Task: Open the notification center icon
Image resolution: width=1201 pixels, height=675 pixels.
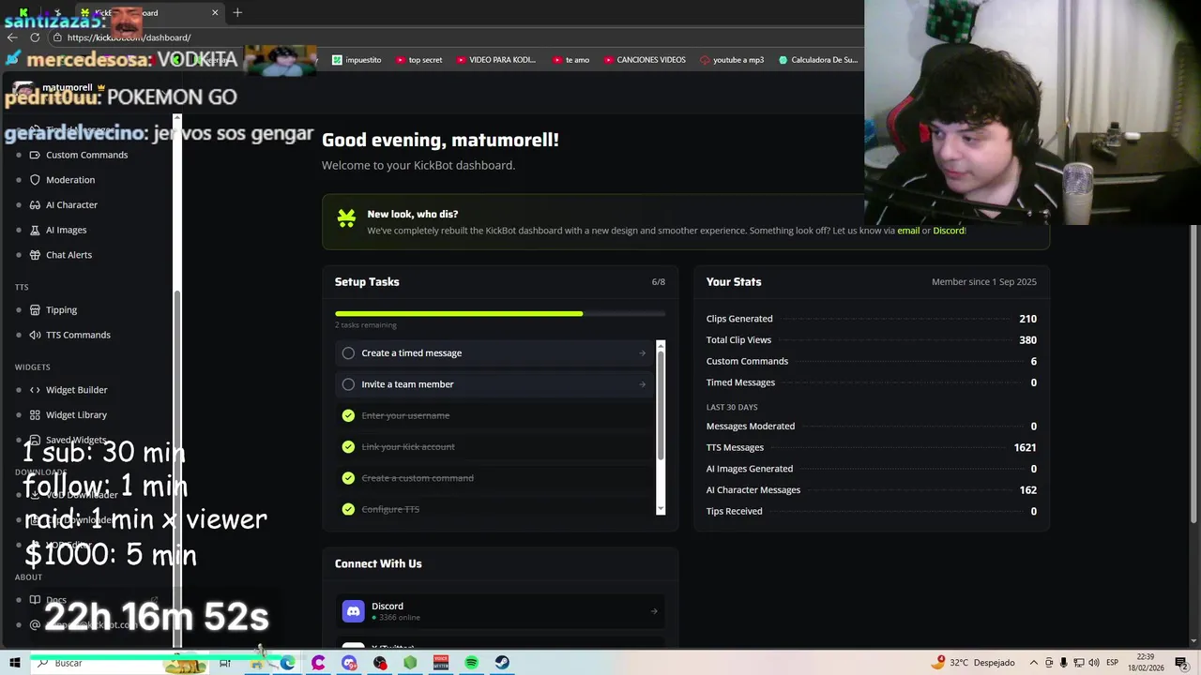Action: click(x=1182, y=663)
